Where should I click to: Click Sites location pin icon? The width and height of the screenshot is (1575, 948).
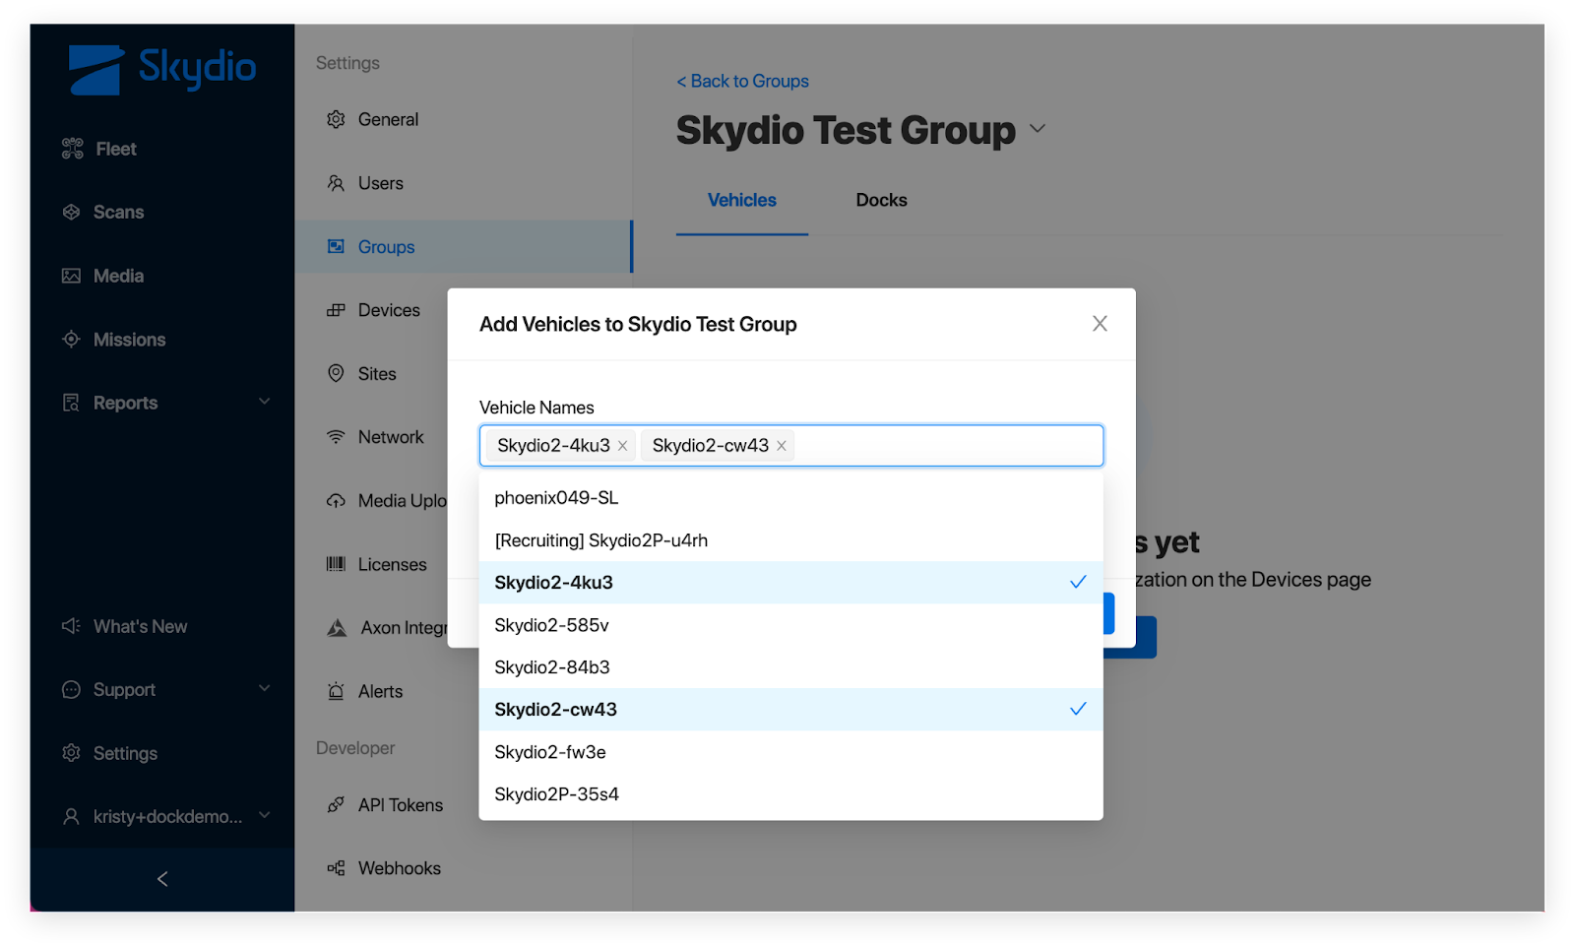pos(336,373)
